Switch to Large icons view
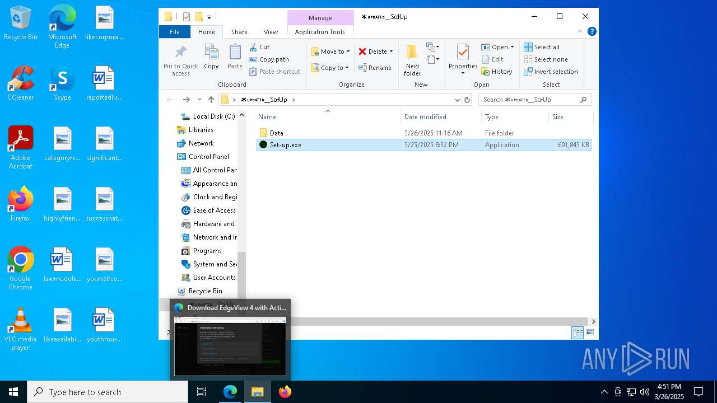The height and width of the screenshot is (403, 717). tap(589, 332)
